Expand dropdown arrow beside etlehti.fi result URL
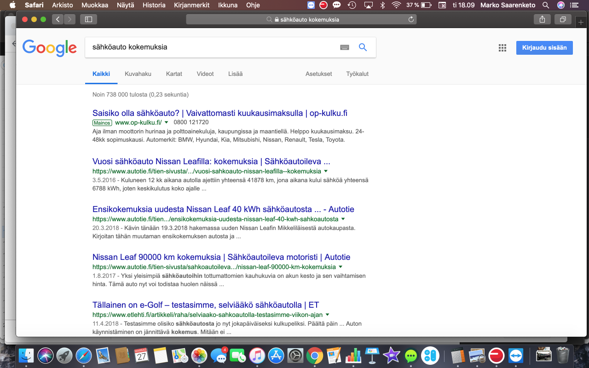This screenshot has width=589, height=368. [x=327, y=315]
